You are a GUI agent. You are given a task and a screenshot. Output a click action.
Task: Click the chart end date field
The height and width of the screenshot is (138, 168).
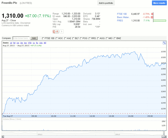click(23, 46)
